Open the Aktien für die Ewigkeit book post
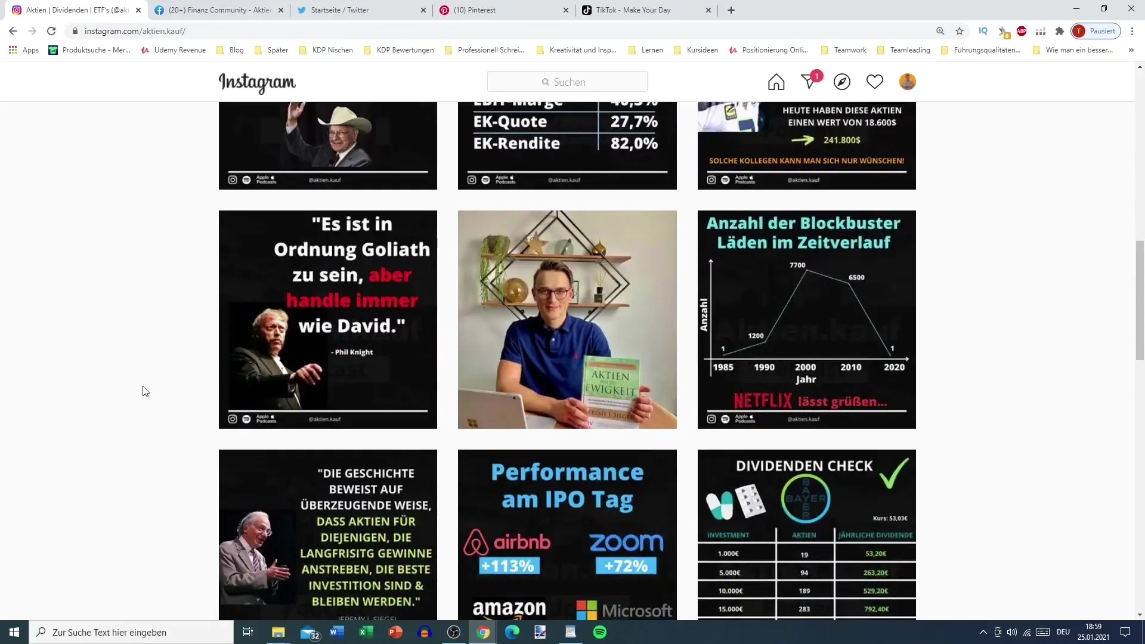Viewport: 1145px width, 644px height. click(567, 320)
